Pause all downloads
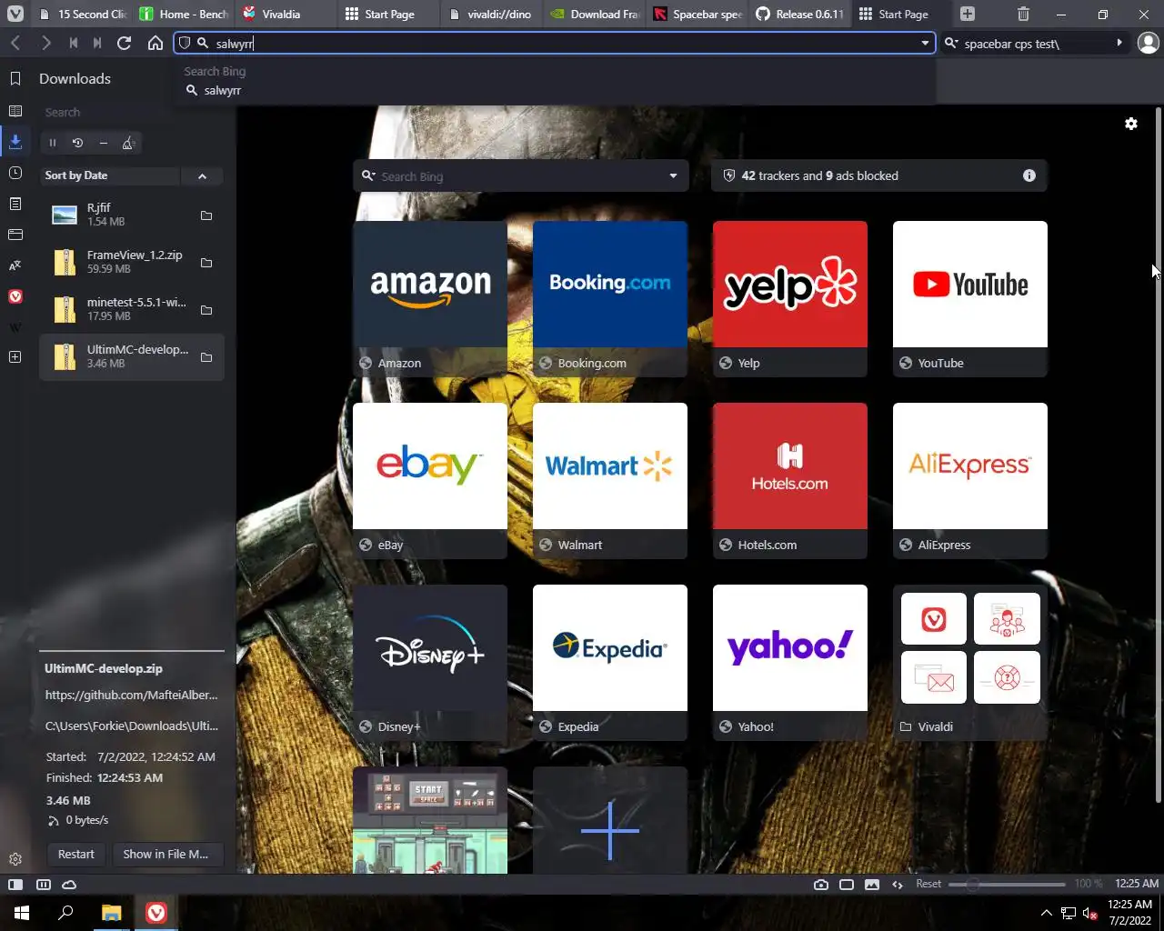 53,143
